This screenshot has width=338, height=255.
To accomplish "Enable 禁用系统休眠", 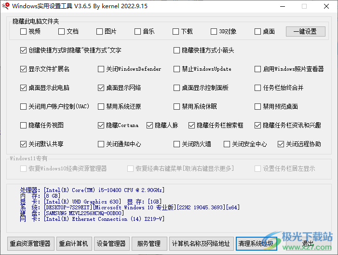I will click(176, 106).
